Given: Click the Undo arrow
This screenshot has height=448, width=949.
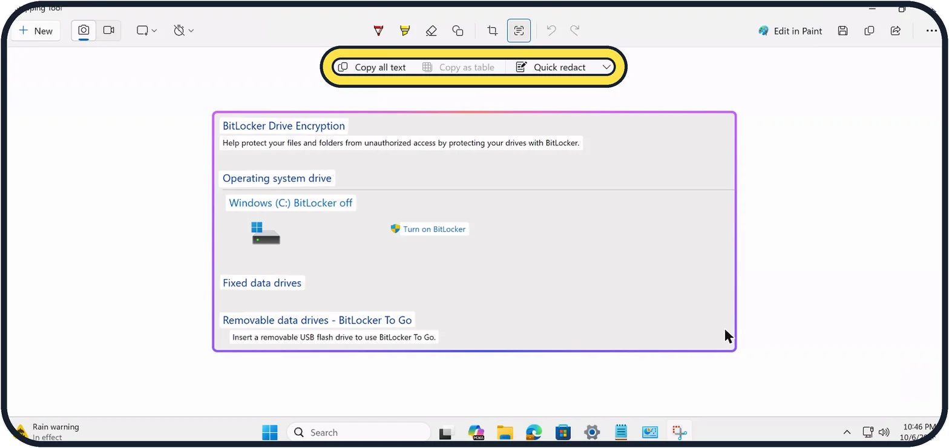Looking at the screenshot, I should (x=551, y=31).
